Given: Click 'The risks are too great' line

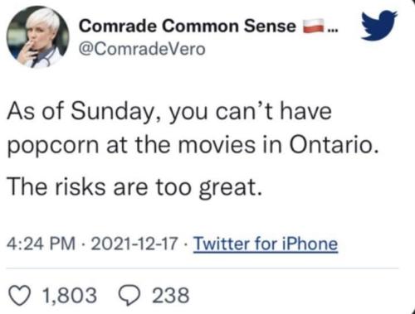Looking at the screenshot, I should click(134, 187).
